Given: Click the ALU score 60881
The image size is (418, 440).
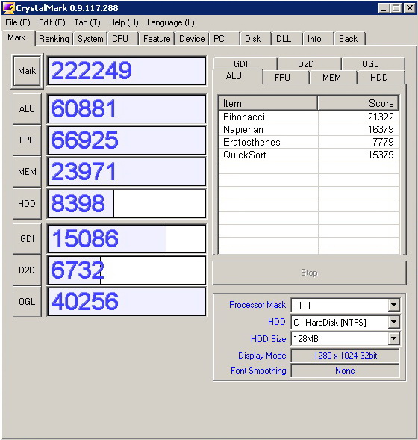Looking at the screenshot, I should [x=127, y=109].
